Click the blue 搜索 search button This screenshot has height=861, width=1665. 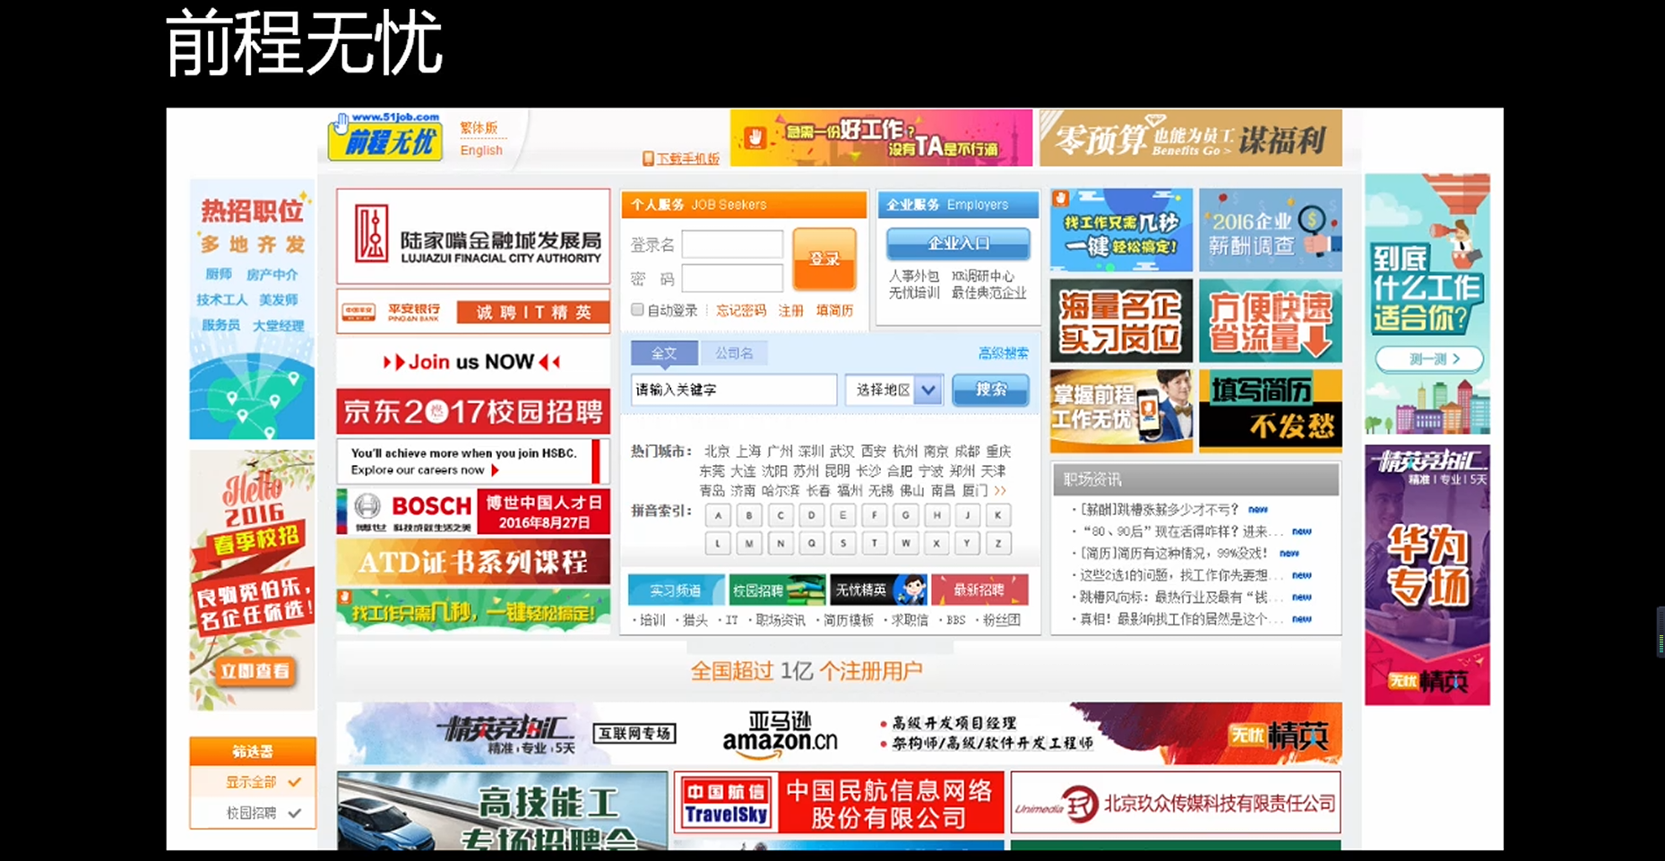[990, 390]
